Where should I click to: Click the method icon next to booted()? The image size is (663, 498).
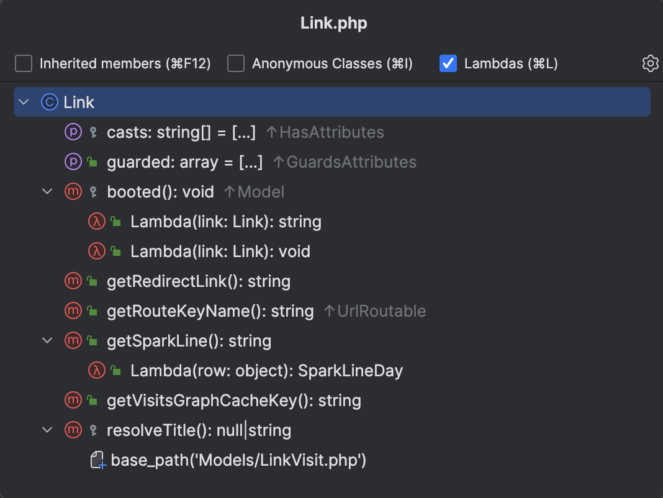click(73, 191)
